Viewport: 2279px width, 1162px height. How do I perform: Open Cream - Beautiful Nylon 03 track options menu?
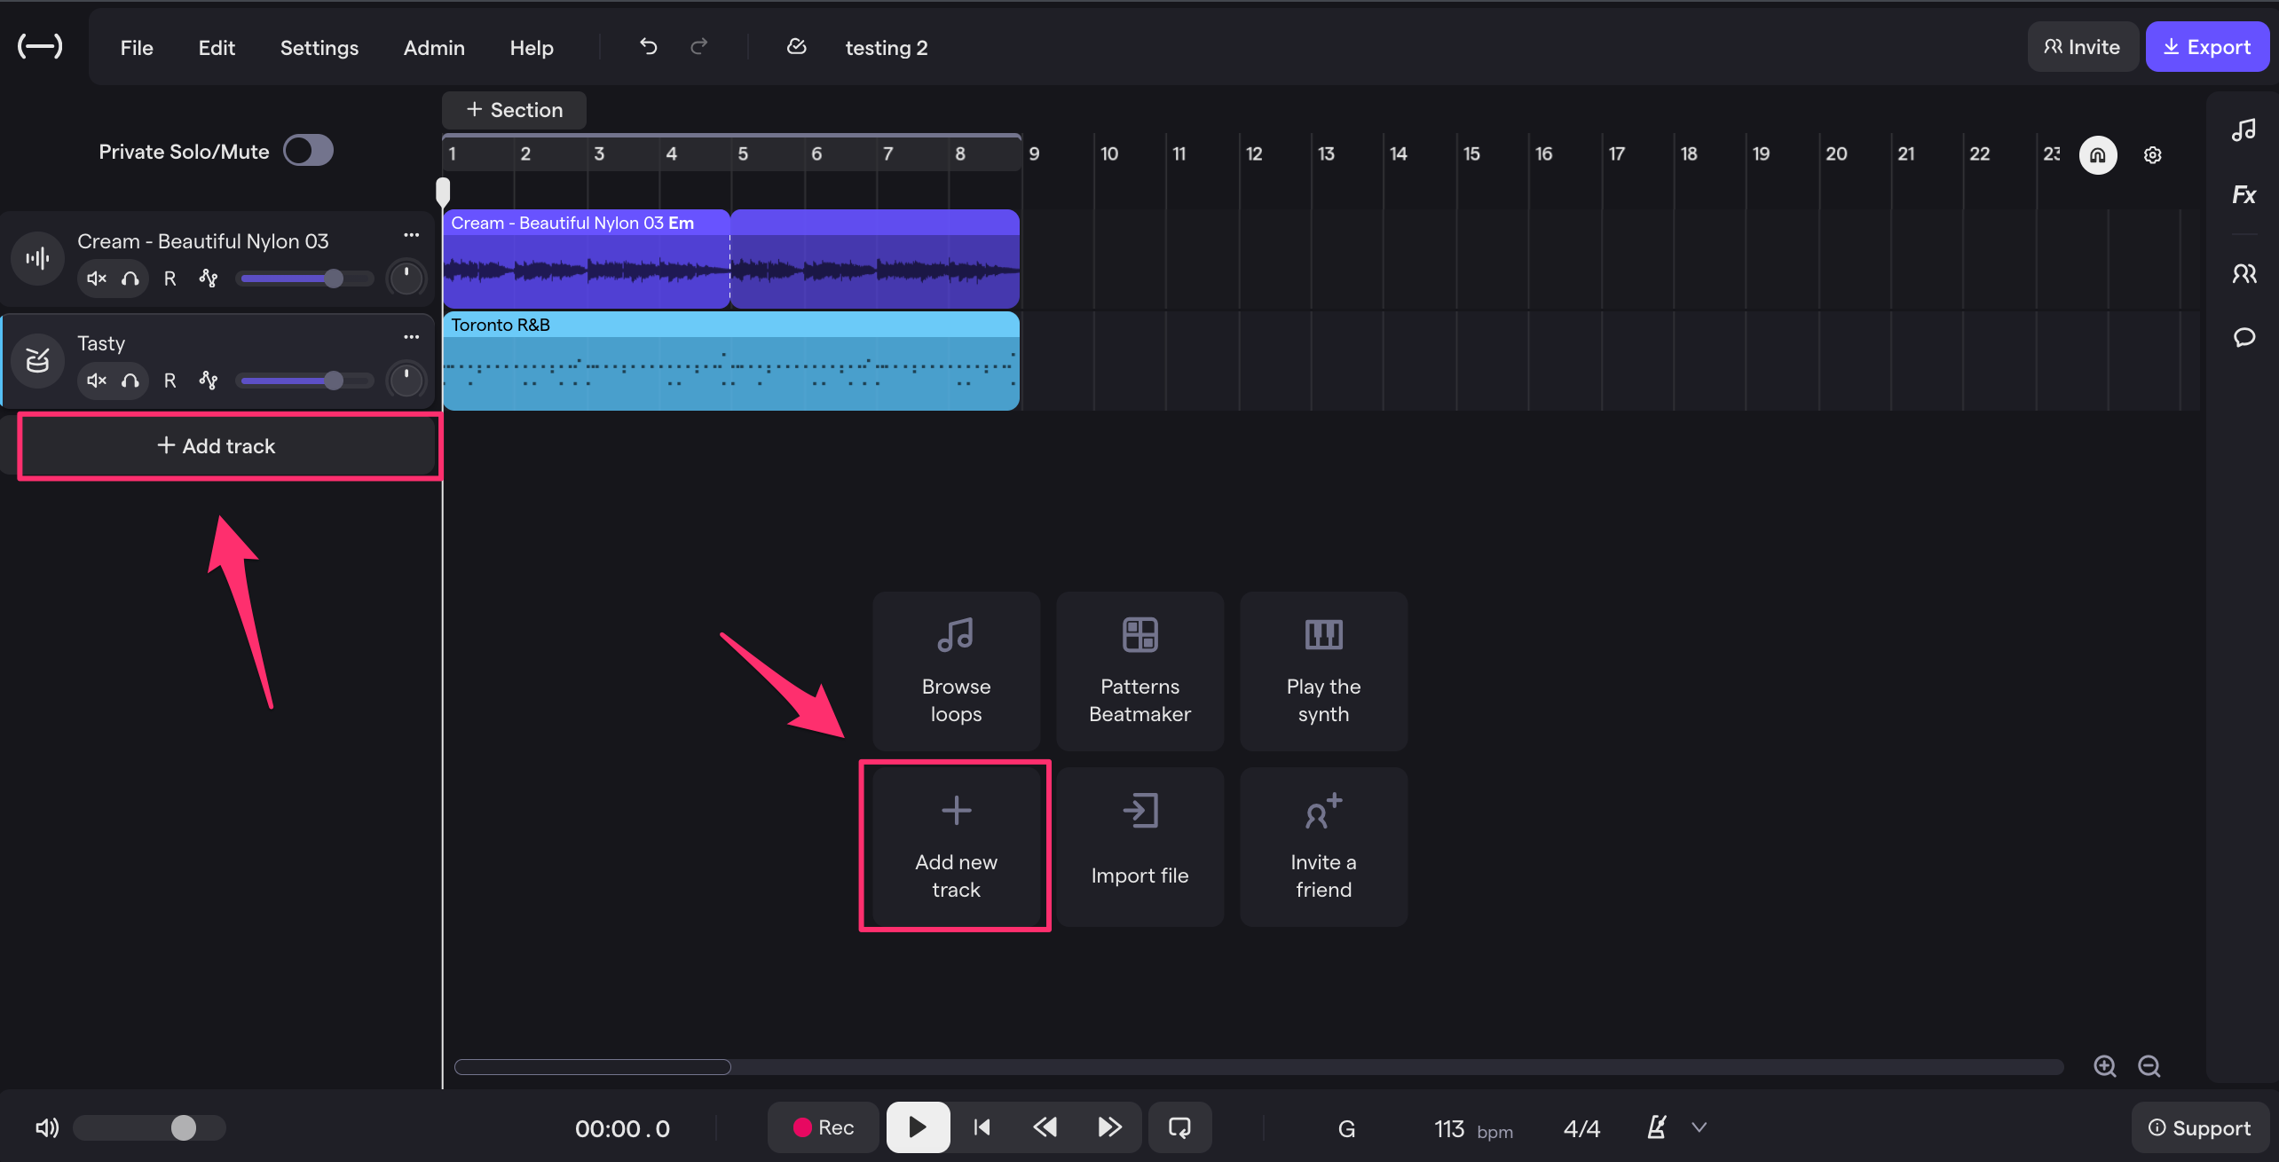tap(411, 235)
